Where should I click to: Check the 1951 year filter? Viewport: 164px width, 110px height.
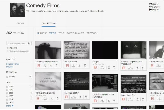tap(7, 100)
